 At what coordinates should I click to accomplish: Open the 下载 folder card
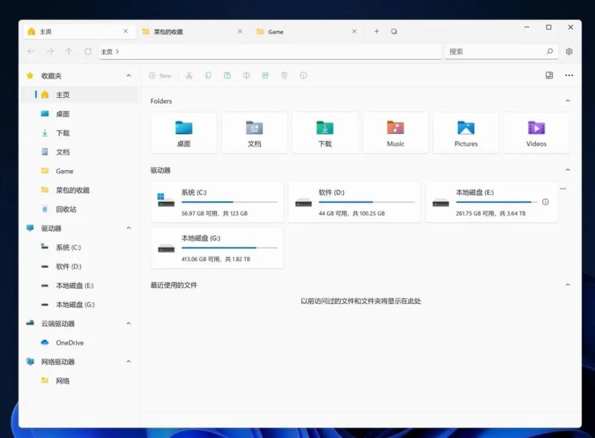325,133
